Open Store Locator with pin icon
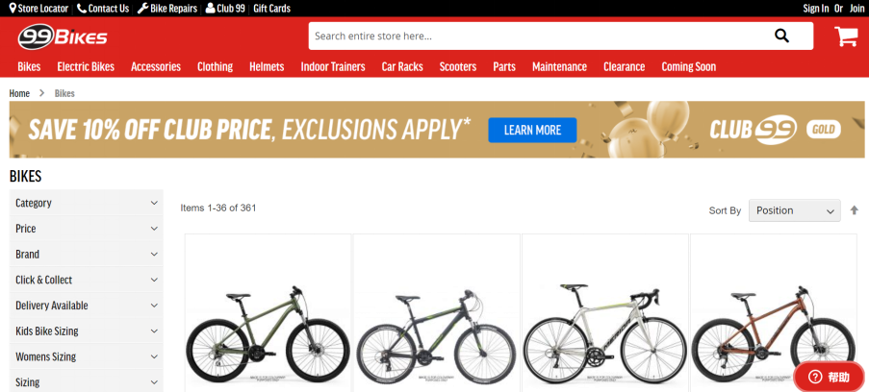Screen dimensions: 869x392 38,9
